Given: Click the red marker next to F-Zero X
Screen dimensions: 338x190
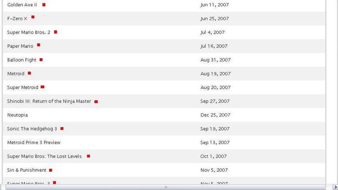Looking at the screenshot, I should click(33, 17).
